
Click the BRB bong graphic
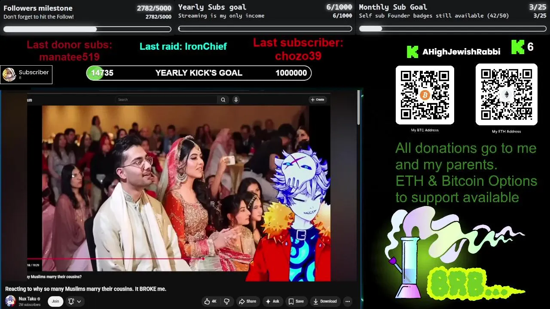coord(455,254)
